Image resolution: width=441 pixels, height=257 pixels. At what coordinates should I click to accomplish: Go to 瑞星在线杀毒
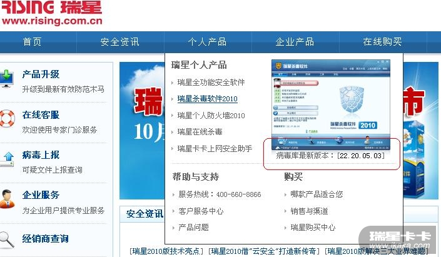200,132
